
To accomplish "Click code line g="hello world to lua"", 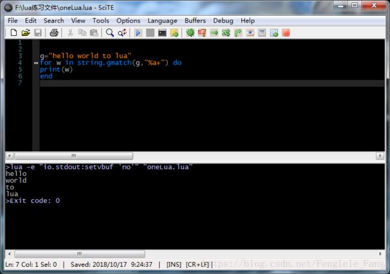I will (86, 56).
